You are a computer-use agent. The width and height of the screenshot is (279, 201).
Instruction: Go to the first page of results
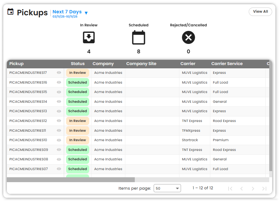(230, 188)
